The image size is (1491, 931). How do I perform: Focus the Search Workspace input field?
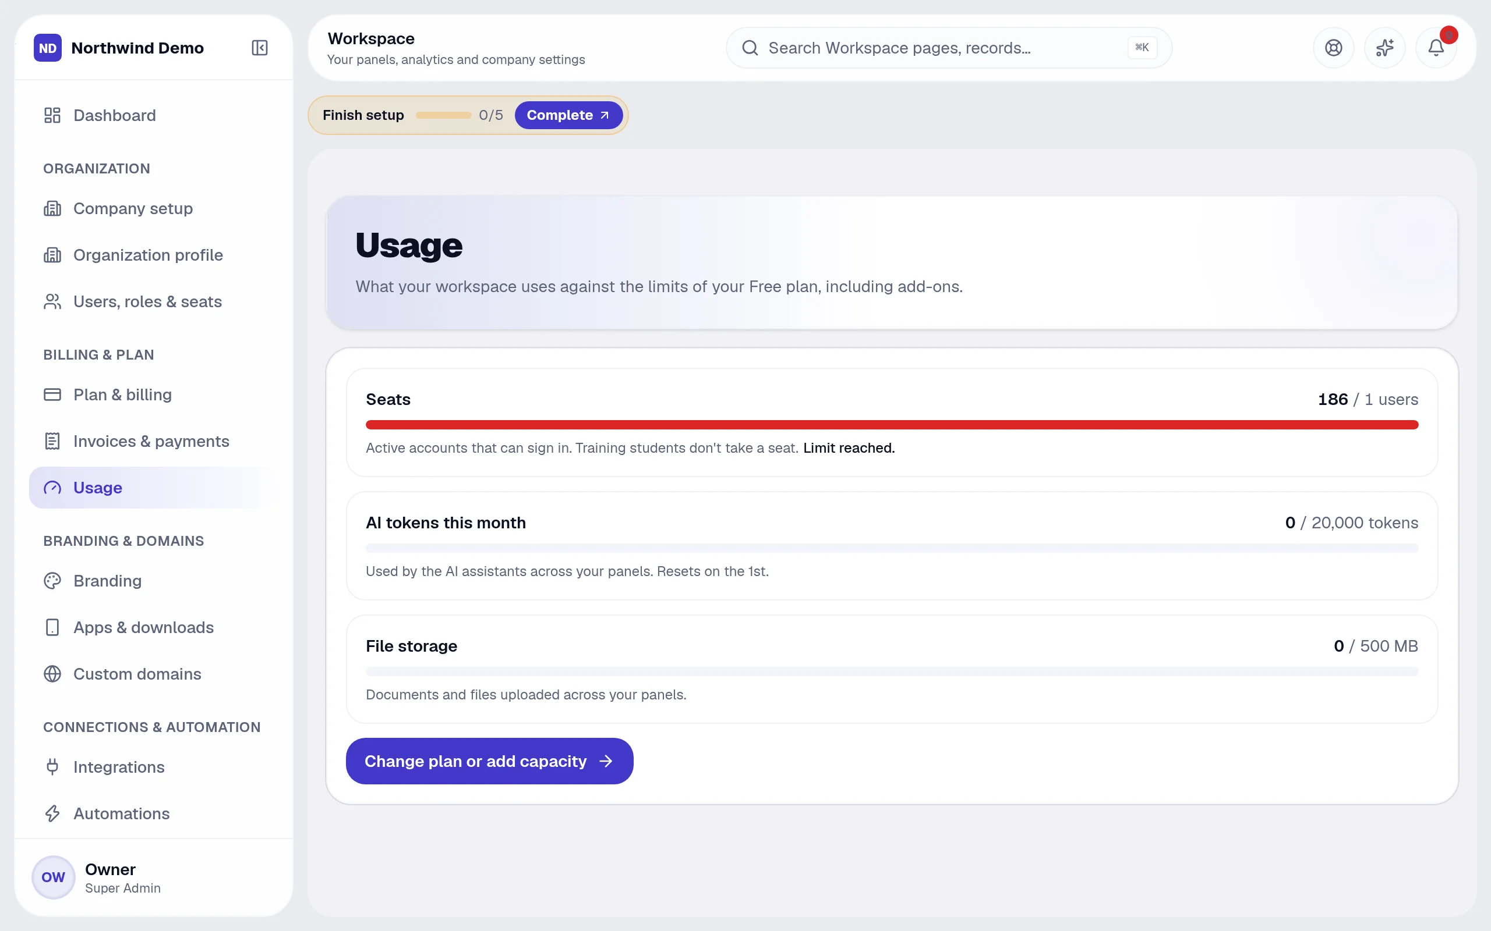click(x=949, y=48)
